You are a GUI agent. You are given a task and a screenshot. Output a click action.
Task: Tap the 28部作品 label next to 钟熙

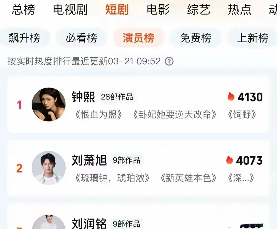coord(117,97)
